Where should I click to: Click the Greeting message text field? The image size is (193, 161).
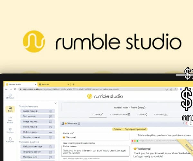(x=95, y=150)
